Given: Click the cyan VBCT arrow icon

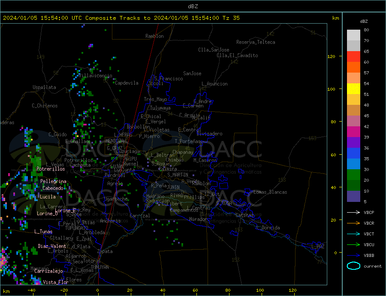Looking at the screenshot, I should [353, 234].
